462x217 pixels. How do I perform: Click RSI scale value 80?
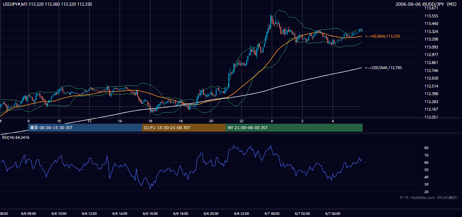426,148
